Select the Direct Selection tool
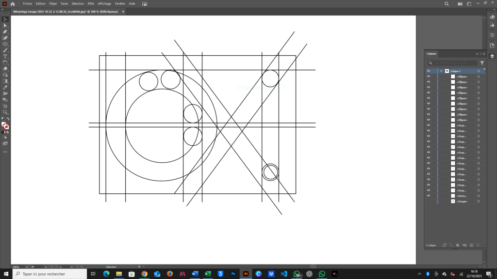 pos(5,26)
